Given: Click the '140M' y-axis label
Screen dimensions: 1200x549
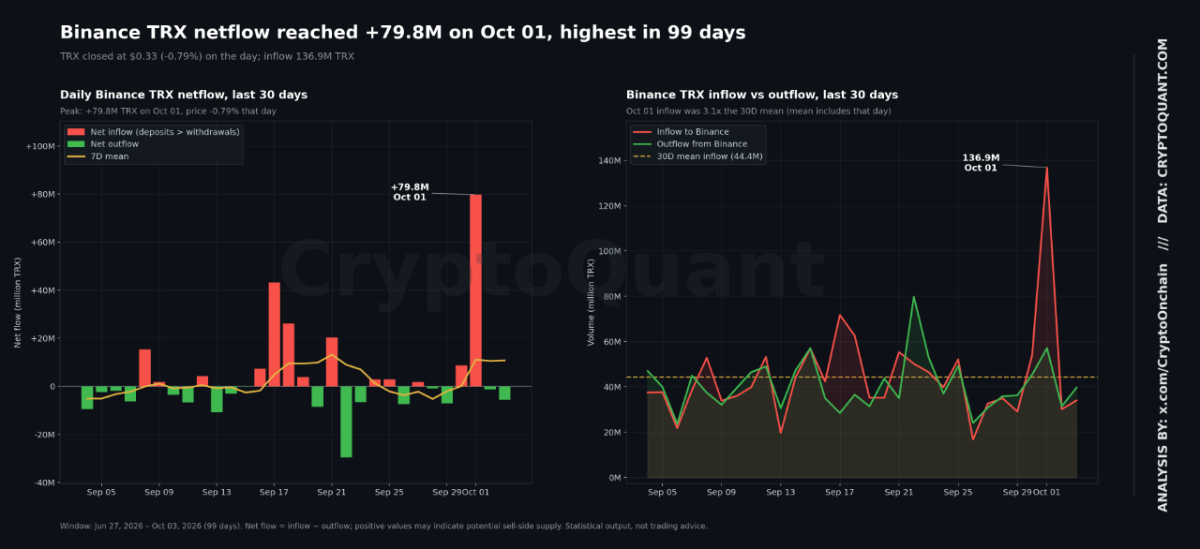Looking at the screenshot, I should pos(609,161).
